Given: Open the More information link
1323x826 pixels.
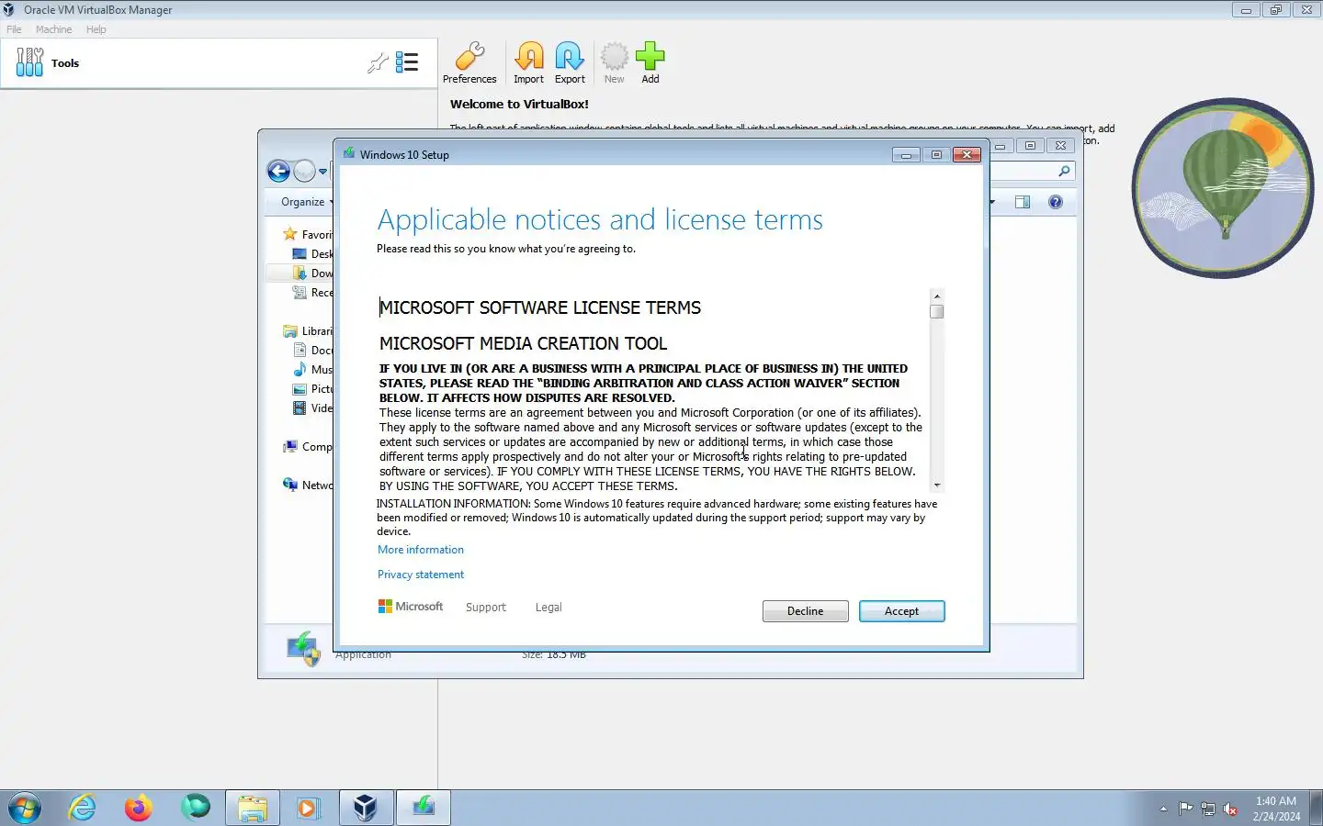Looking at the screenshot, I should 421,550.
